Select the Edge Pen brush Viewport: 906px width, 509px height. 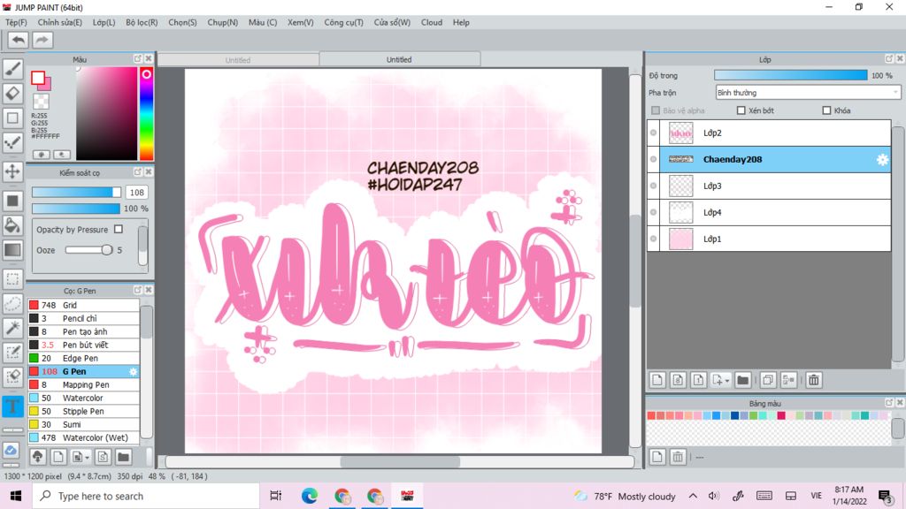pyautogui.click(x=84, y=359)
